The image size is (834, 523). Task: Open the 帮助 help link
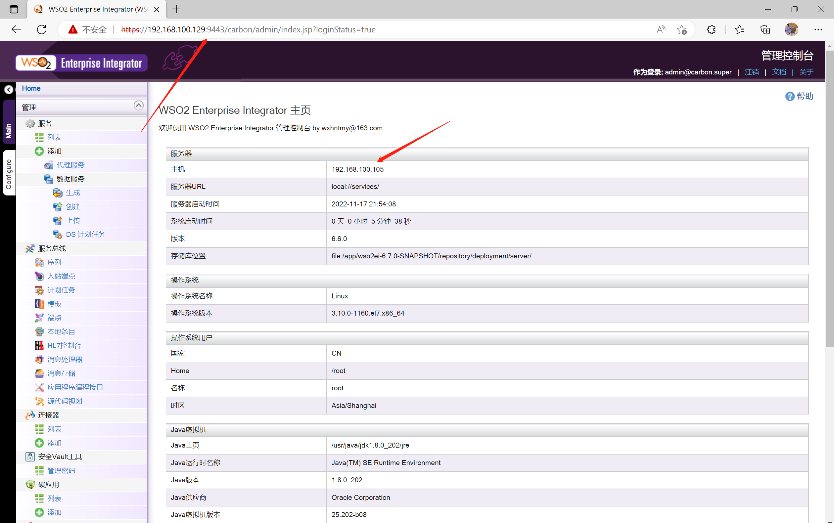(805, 96)
